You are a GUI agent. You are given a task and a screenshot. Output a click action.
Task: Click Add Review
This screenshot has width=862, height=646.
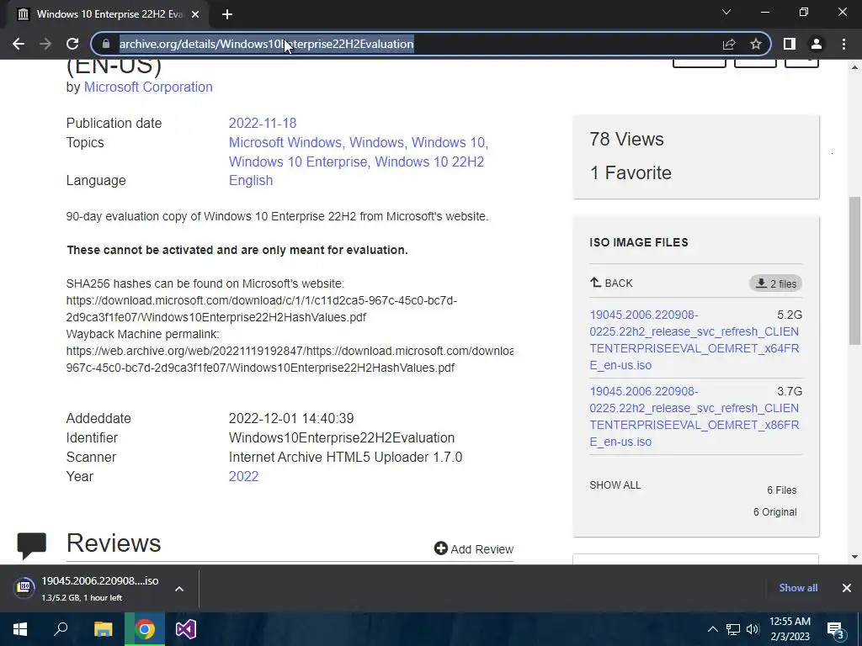(474, 548)
